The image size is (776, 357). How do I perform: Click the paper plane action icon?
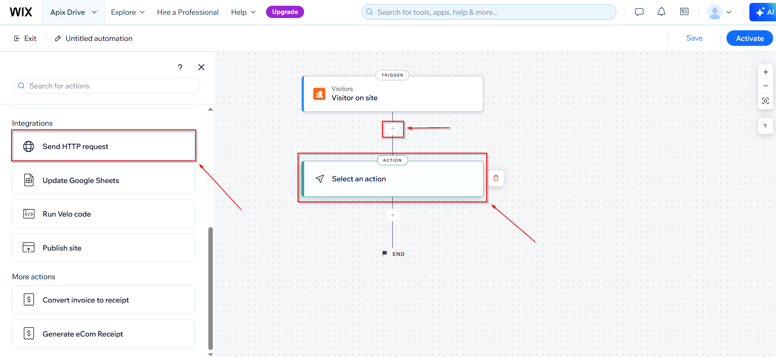[x=320, y=179]
